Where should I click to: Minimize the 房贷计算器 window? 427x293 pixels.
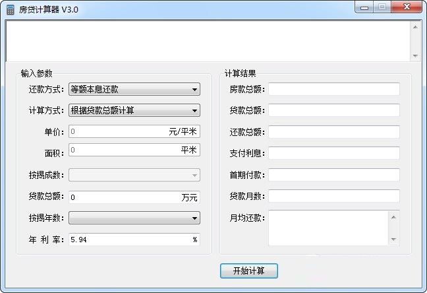pyautogui.click(x=364, y=7)
